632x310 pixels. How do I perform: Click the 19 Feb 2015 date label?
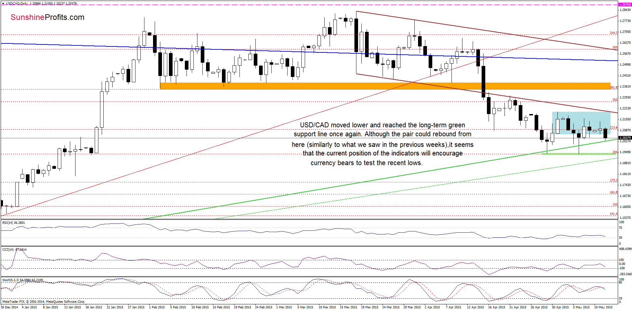click(242, 307)
